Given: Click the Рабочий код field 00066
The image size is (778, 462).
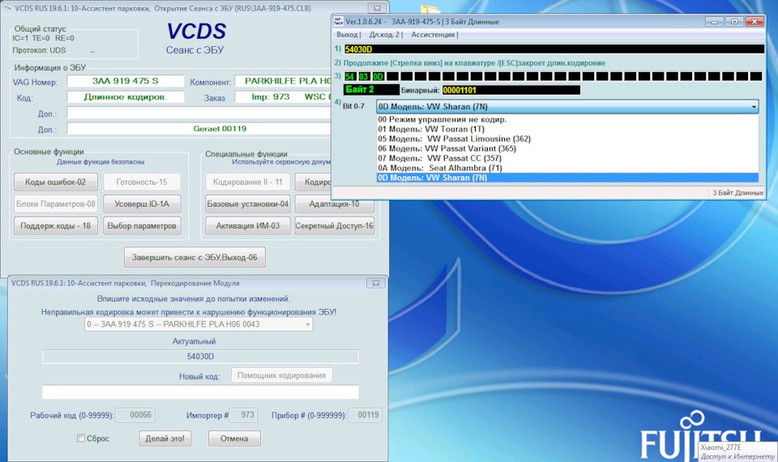Looking at the screenshot, I should [x=135, y=415].
